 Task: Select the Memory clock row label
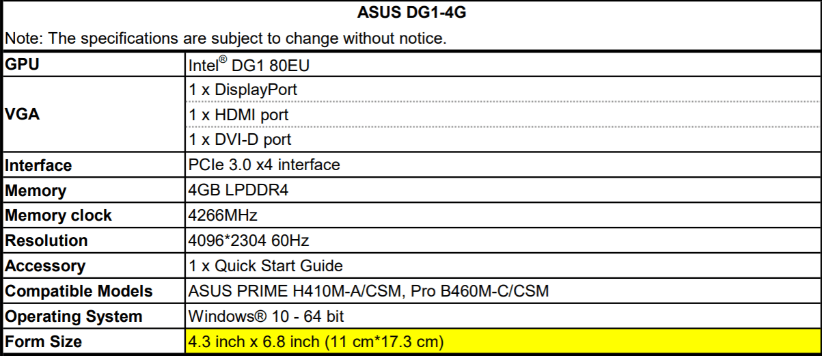tap(58, 215)
